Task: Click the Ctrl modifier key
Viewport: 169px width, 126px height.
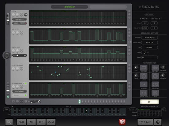Action: click(x=41, y=122)
